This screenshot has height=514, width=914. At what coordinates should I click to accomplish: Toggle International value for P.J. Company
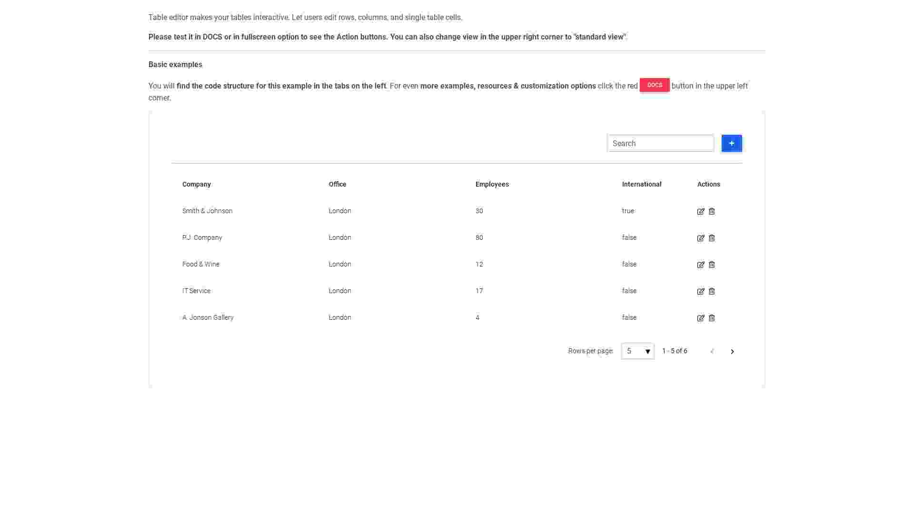tap(629, 237)
